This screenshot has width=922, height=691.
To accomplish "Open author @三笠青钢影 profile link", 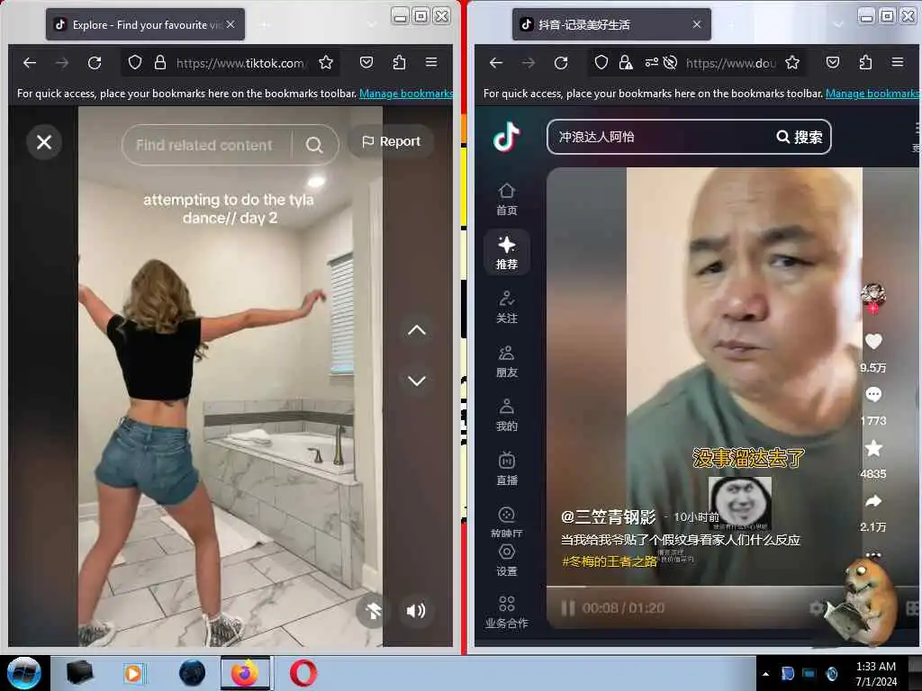I will pyautogui.click(x=608, y=517).
